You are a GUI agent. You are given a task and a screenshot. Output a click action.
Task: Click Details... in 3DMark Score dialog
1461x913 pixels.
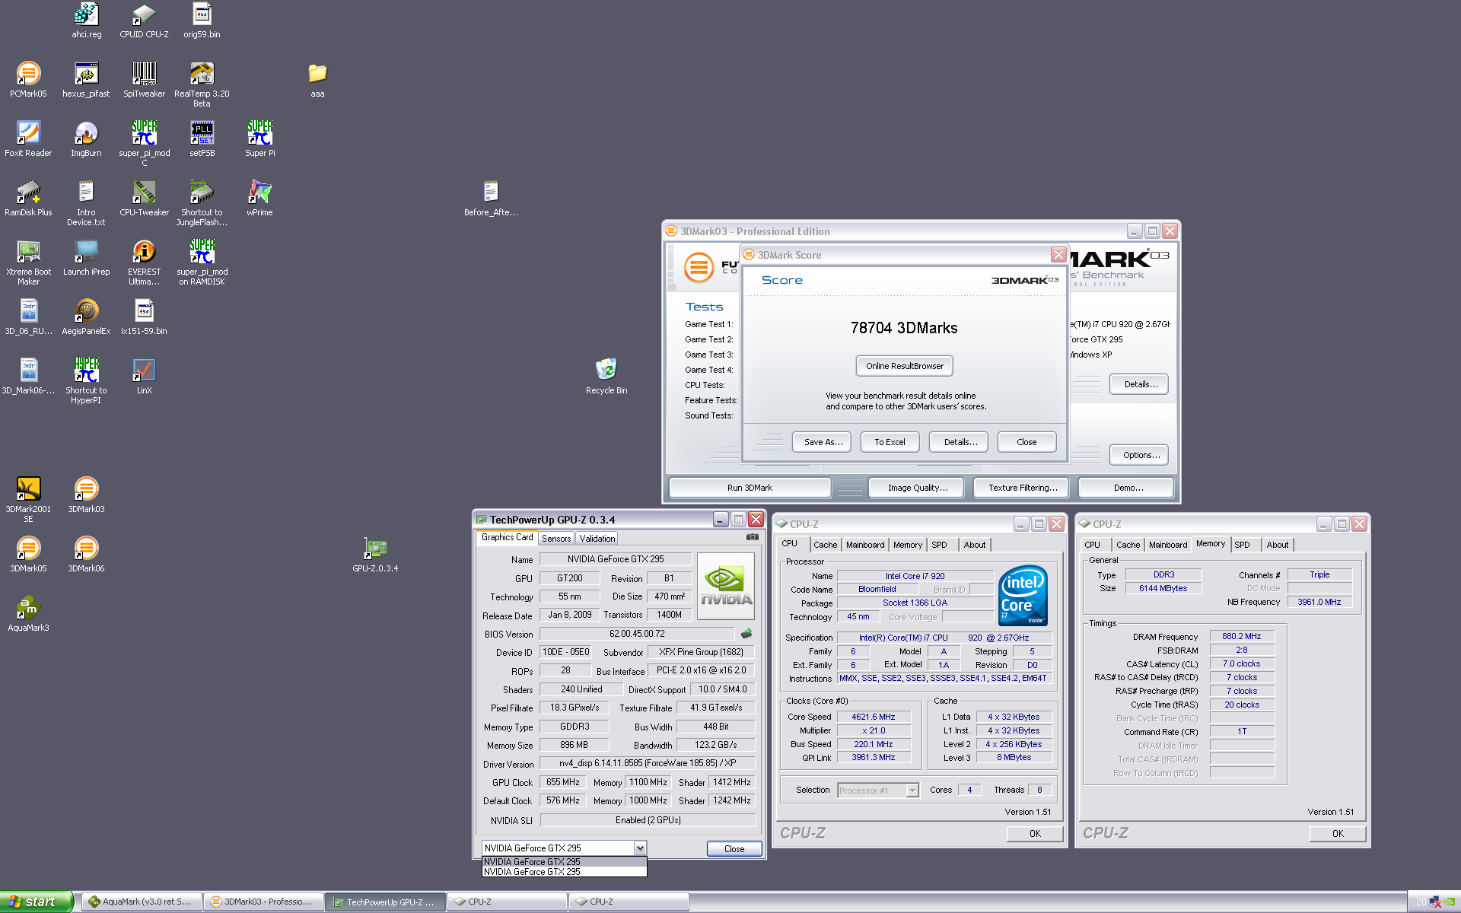click(x=960, y=442)
